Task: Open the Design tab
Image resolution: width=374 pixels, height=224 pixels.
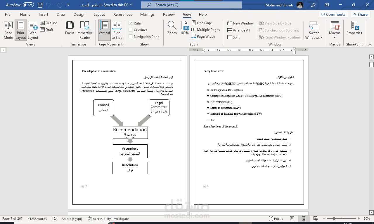Action: pos(79,14)
